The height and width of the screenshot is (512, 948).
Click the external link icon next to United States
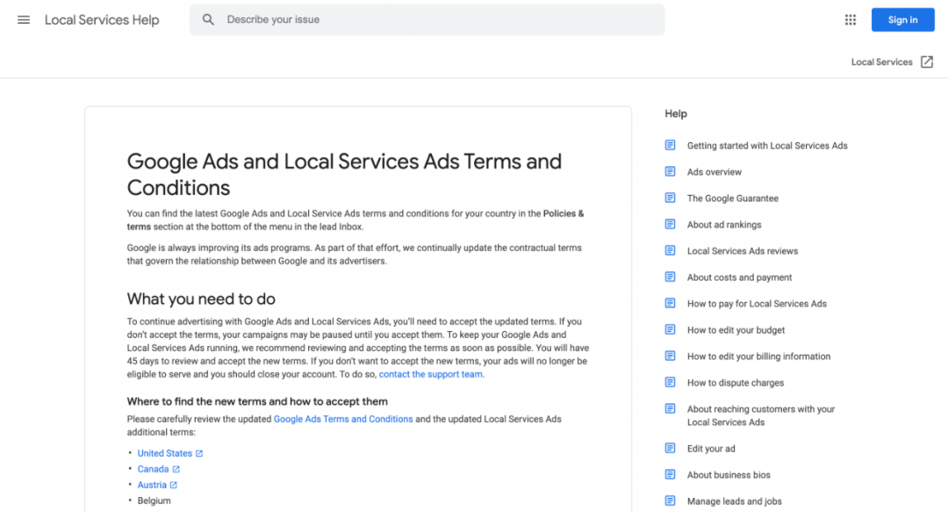click(x=199, y=454)
